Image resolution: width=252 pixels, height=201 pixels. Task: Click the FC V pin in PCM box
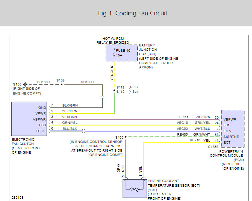point(227,131)
